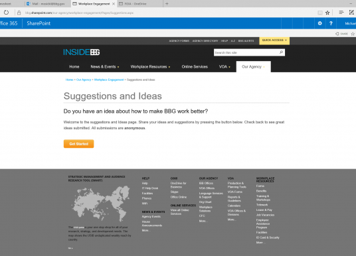Open the Agency Directory top link
Image resolution: width=356 pixels, height=256 pixels.
[205, 41]
